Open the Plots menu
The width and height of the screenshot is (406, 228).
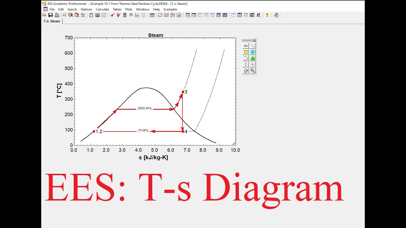tap(129, 9)
